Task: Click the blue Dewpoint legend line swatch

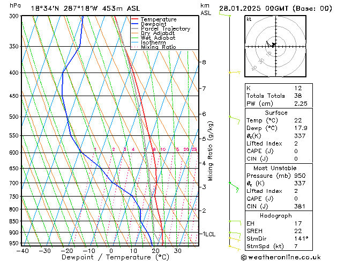Action: coord(135,24)
